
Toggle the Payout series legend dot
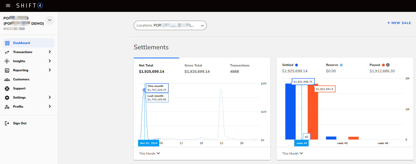(x=383, y=65)
